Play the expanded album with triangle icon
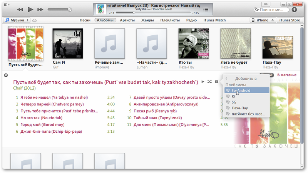Screen dimensions: 308x173 (203, 82)
